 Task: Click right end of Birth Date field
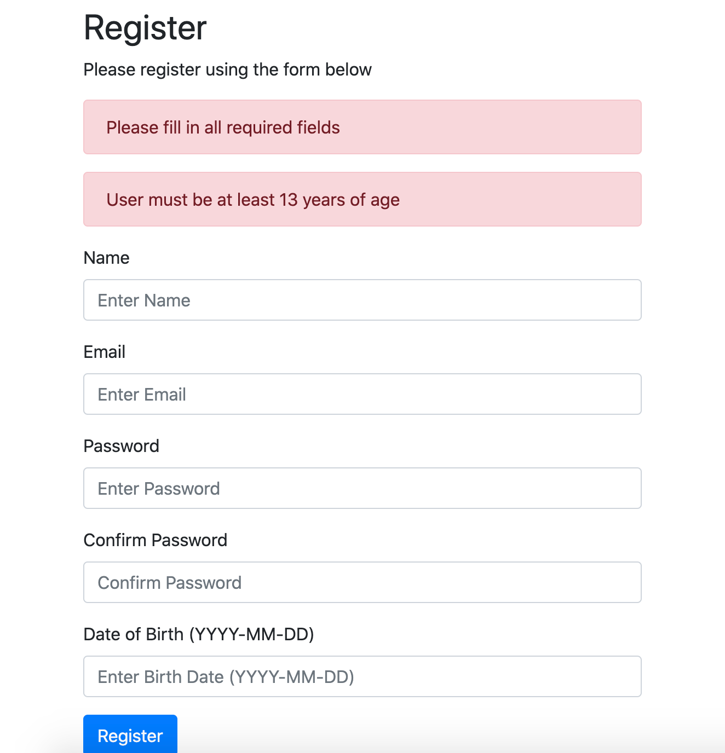click(624, 676)
